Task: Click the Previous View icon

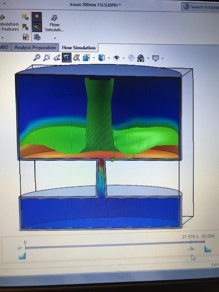Action: point(57,57)
